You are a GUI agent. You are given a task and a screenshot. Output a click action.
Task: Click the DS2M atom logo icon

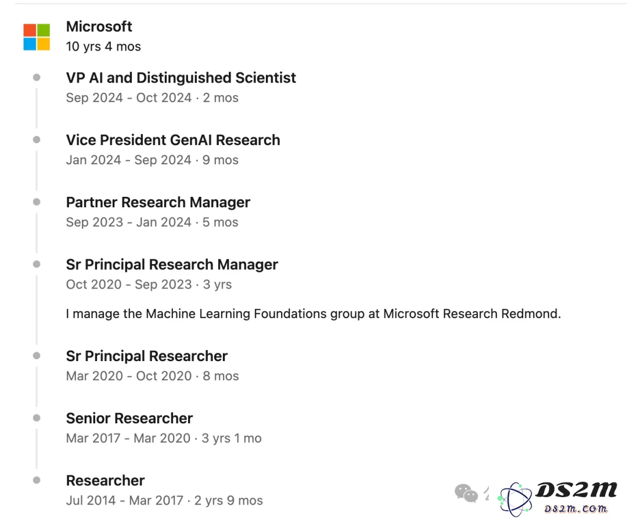(x=516, y=499)
